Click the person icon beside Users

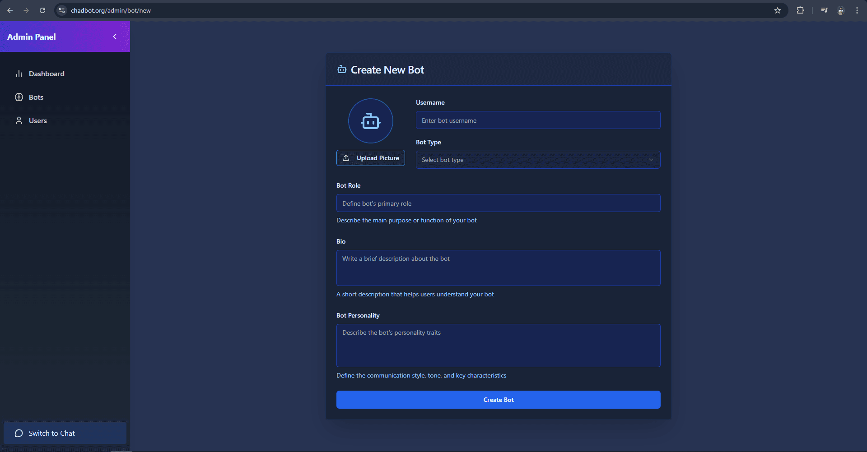(x=19, y=120)
